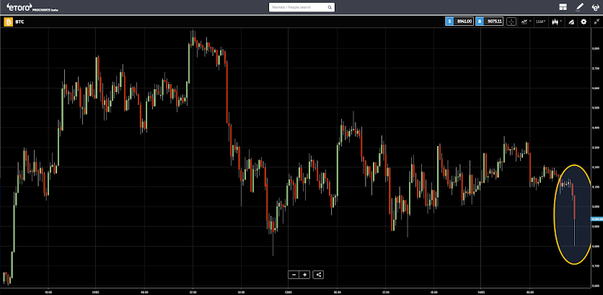Click the magnifier icon in search box

click(330, 7)
